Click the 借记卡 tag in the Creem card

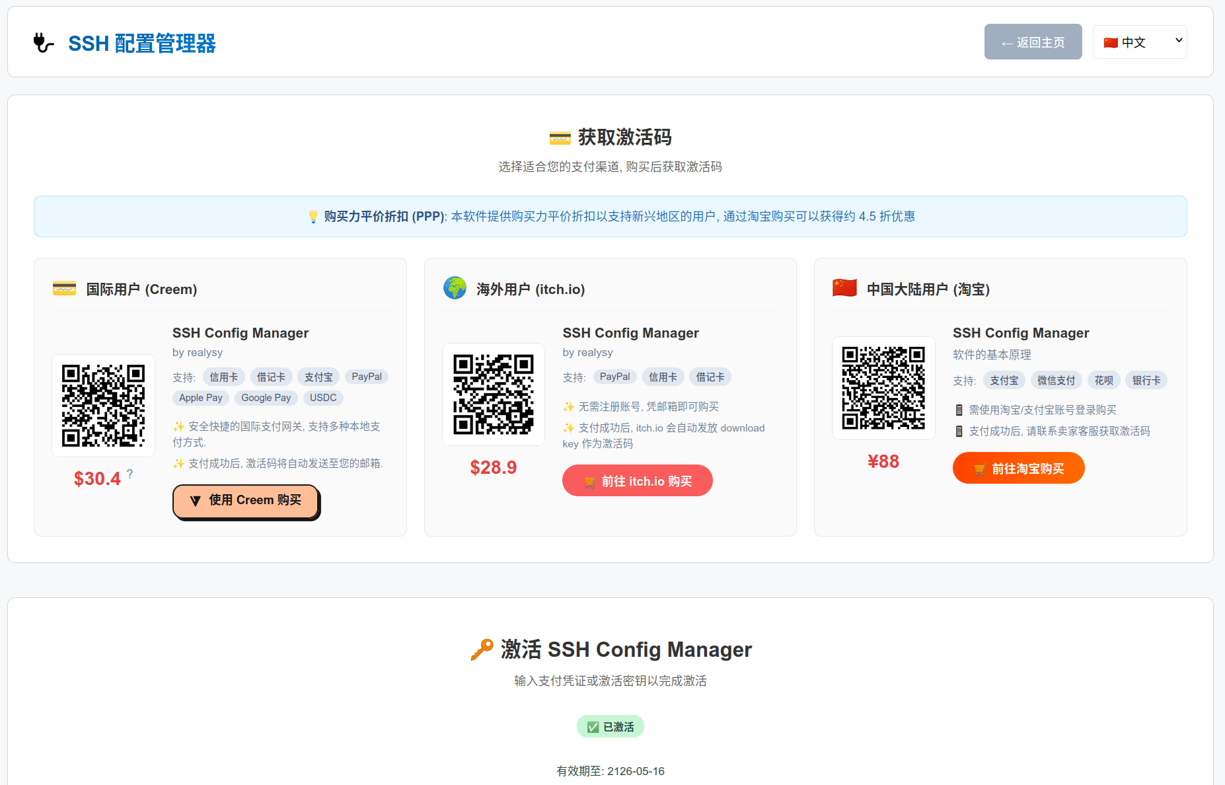(x=271, y=377)
